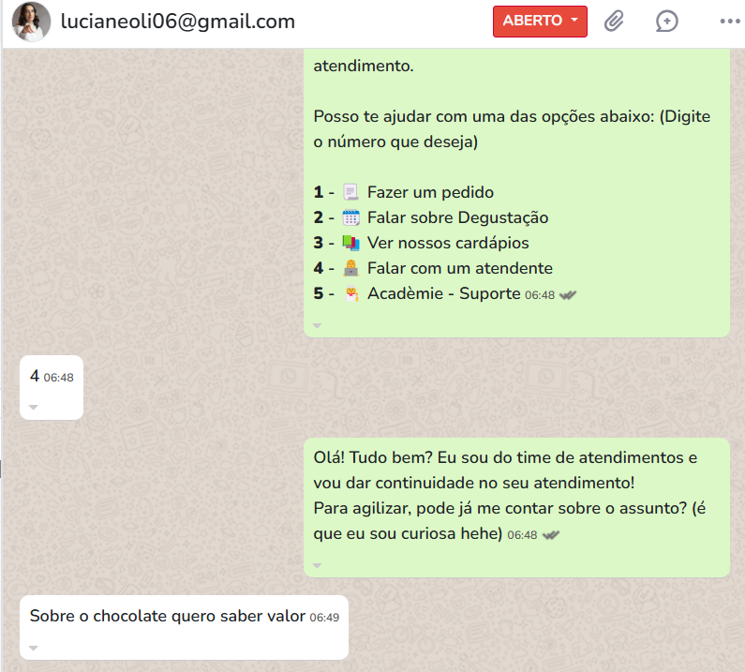Click the 'Acadèmie - Suporte' option text
This screenshot has height=672, width=745.
(444, 293)
